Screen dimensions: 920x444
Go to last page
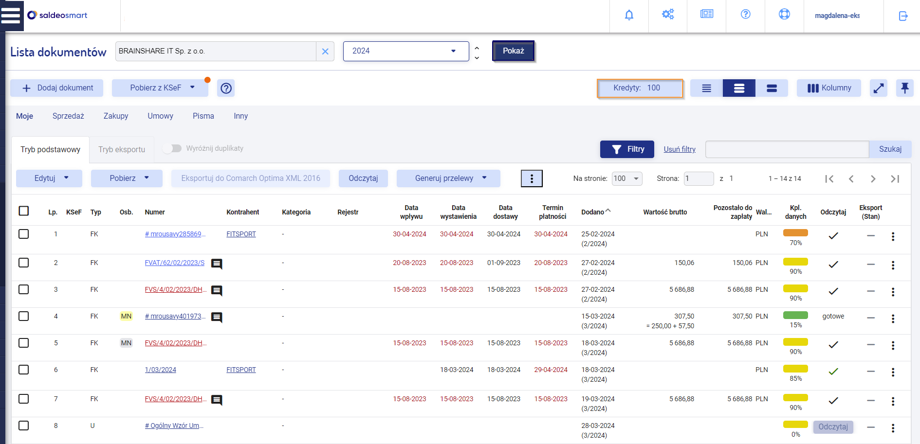point(895,179)
